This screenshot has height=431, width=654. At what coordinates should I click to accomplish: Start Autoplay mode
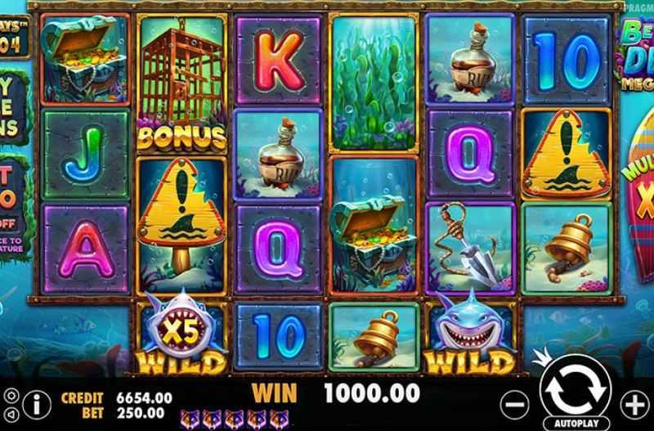click(x=576, y=423)
